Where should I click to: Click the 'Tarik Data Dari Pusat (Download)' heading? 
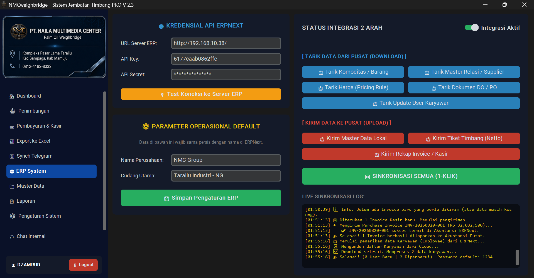(x=354, y=56)
